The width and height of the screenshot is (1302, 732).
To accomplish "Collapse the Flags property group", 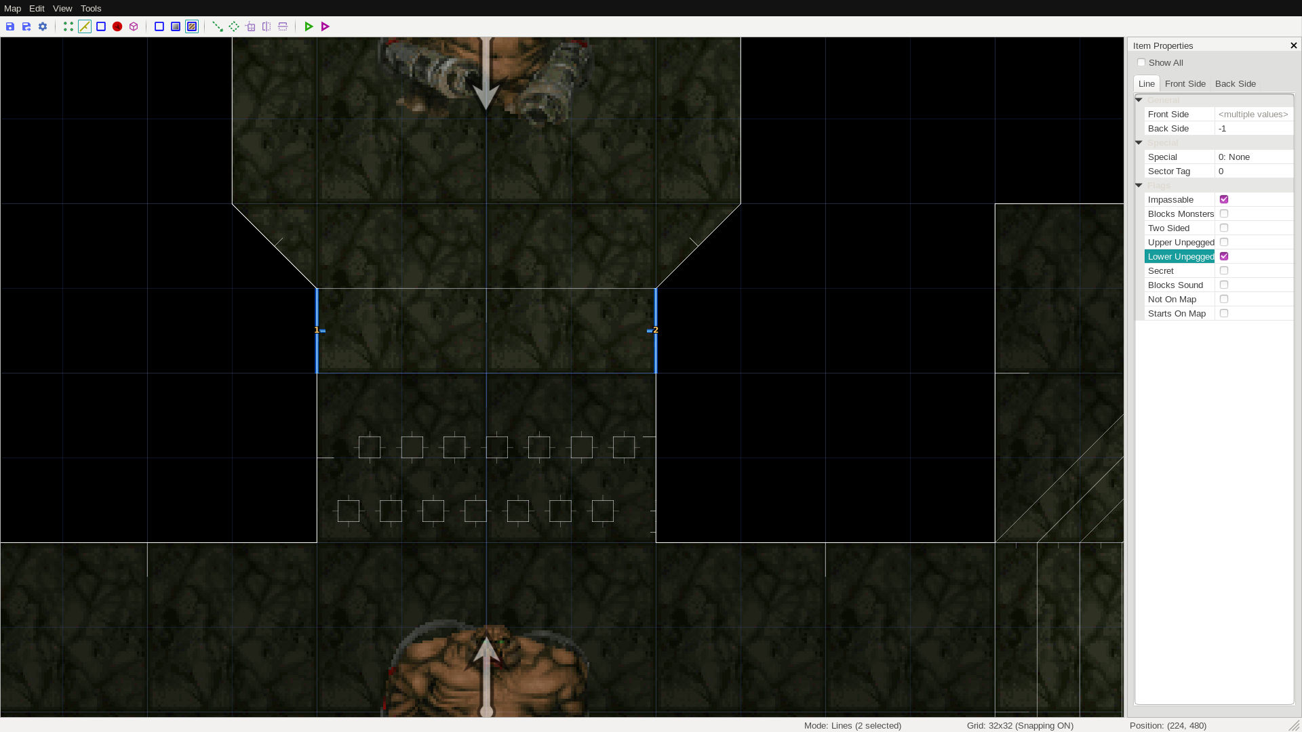I will [x=1139, y=185].
